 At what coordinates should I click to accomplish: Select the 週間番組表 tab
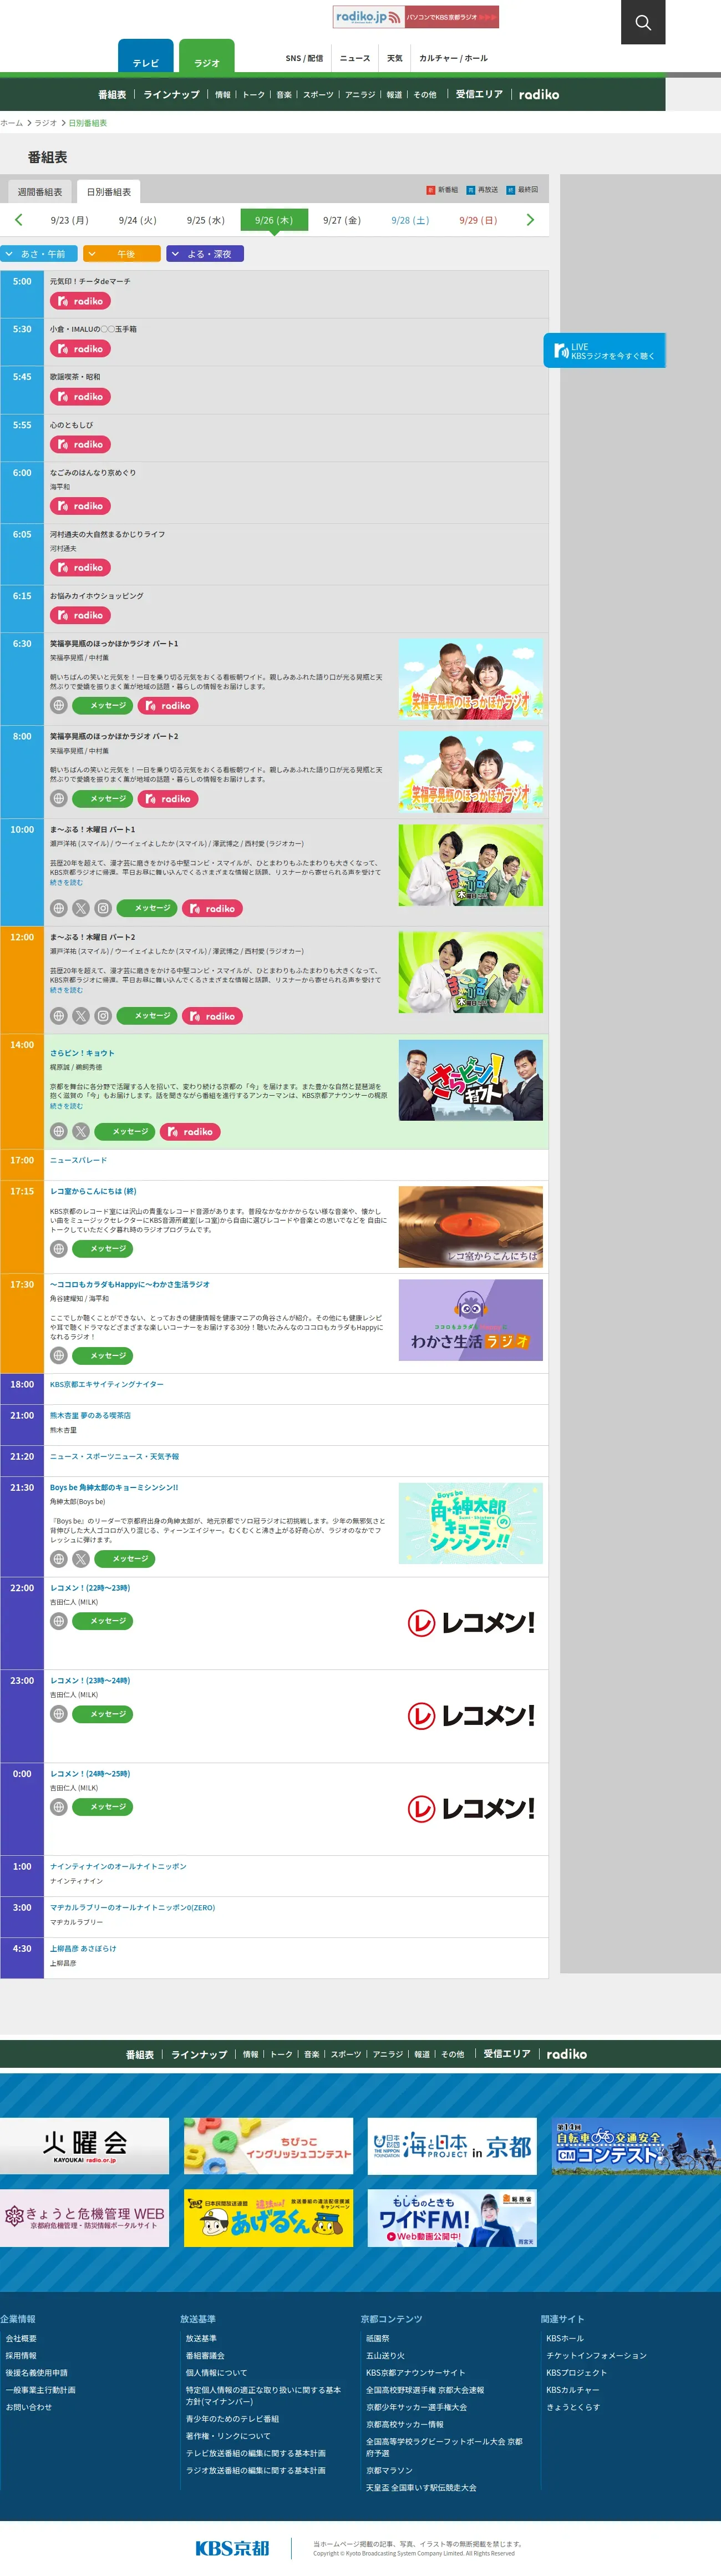[40, 192]
